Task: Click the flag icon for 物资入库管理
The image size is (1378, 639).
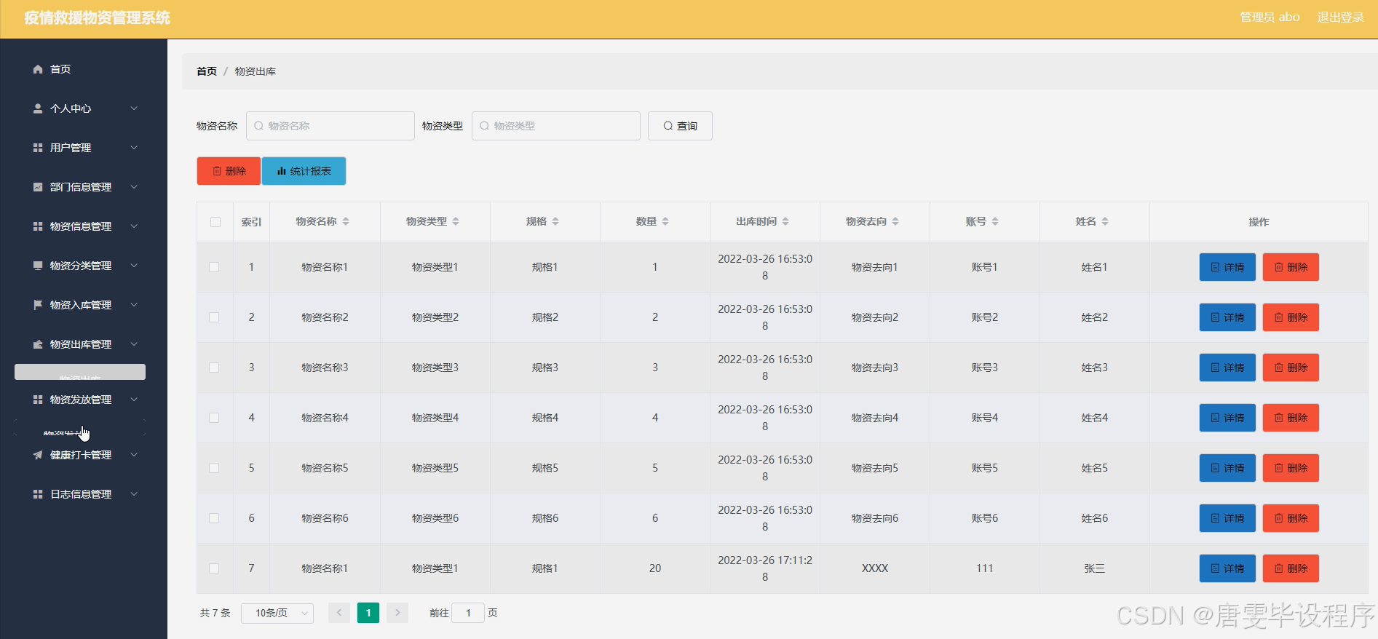Action: pos(38,305)
